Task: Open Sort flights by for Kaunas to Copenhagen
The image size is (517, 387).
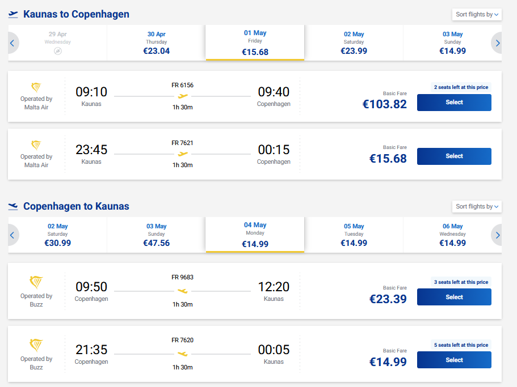Action: pos(477,14)
